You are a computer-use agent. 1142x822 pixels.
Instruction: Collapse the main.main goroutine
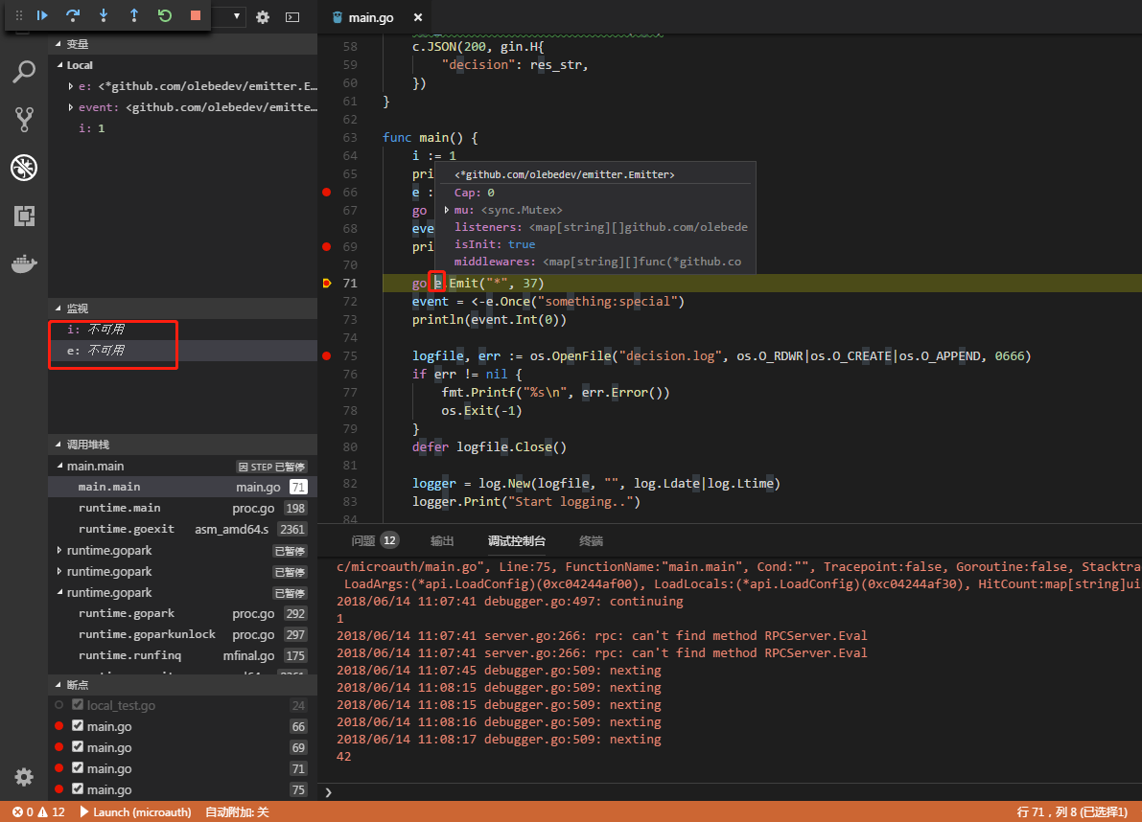coord(59,466)
